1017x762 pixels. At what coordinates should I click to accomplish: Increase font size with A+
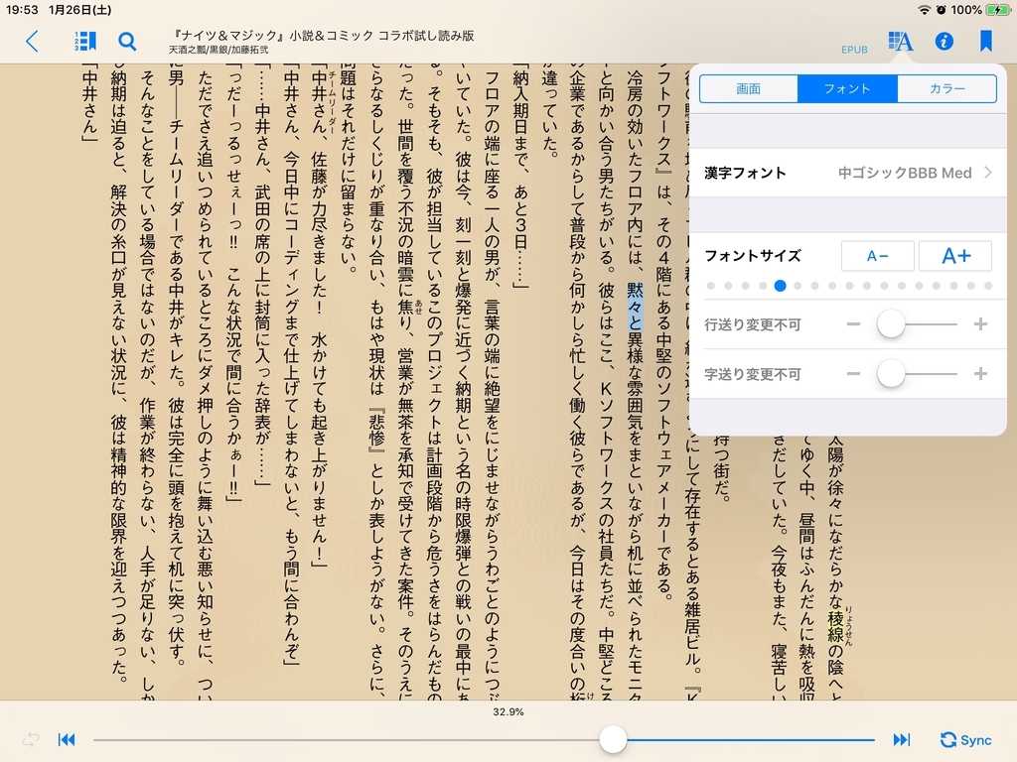pos(955,255)
